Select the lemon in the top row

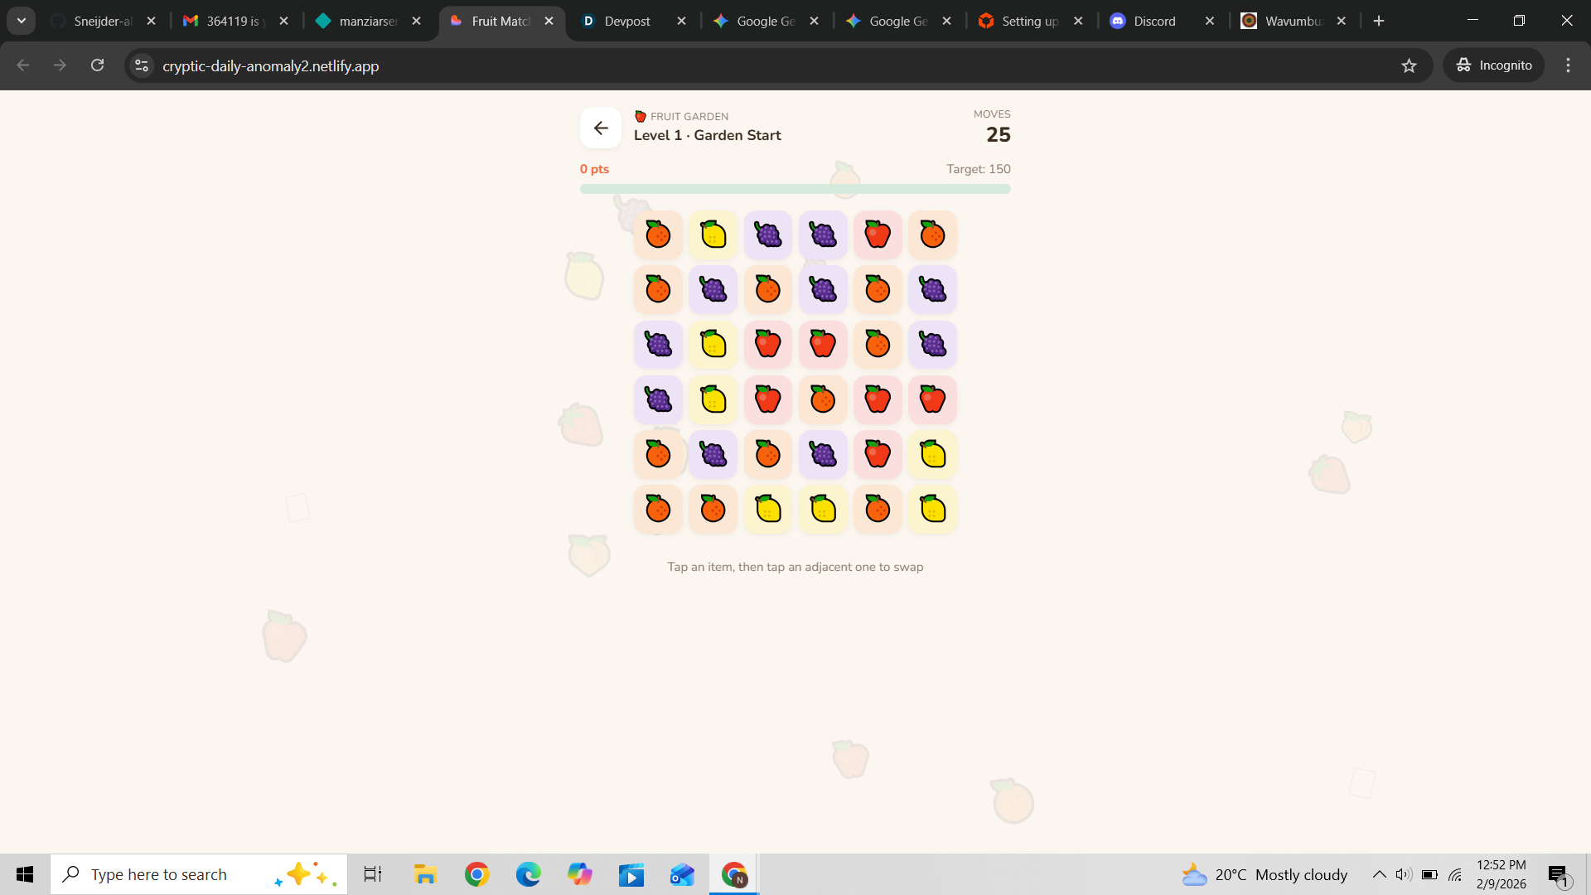click(x=713, y=235)
